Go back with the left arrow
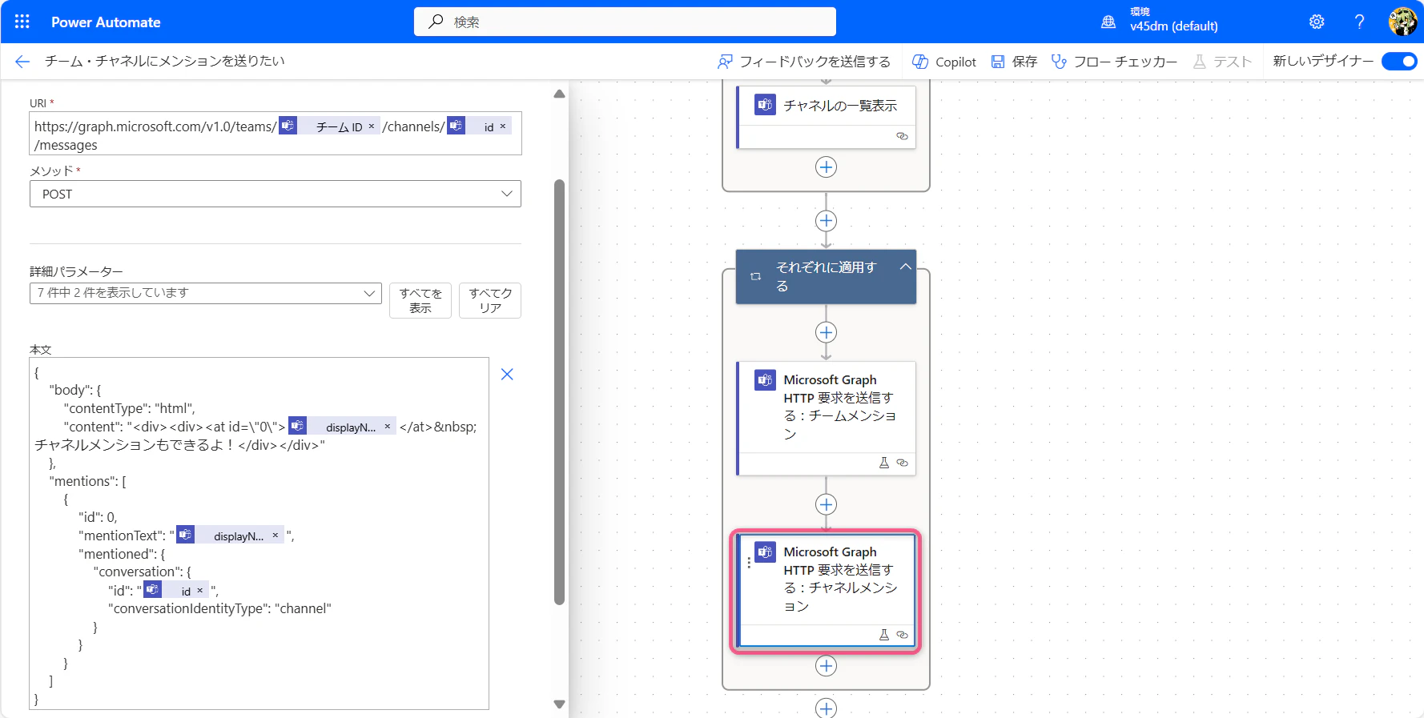The height and width of the screenshot is (718, 1424). (x=22, y=61)
